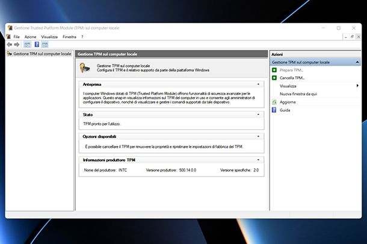
Task: Click the green Cancella TPM icon
Action: tap(274, 78)
